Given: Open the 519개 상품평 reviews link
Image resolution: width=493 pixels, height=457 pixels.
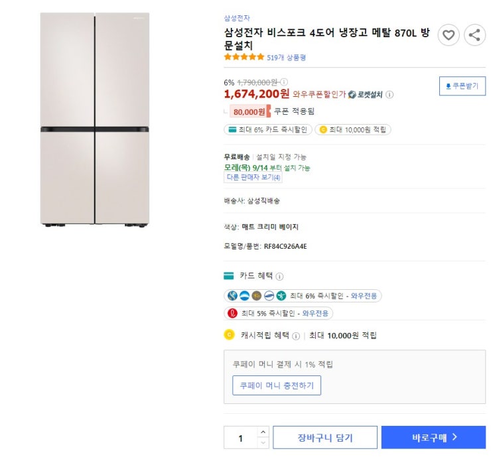Looking at the screenshot, I should (286, 58).
